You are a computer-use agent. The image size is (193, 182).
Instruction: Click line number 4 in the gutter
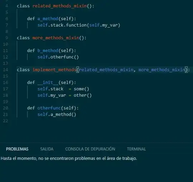[x=7, y=6]
